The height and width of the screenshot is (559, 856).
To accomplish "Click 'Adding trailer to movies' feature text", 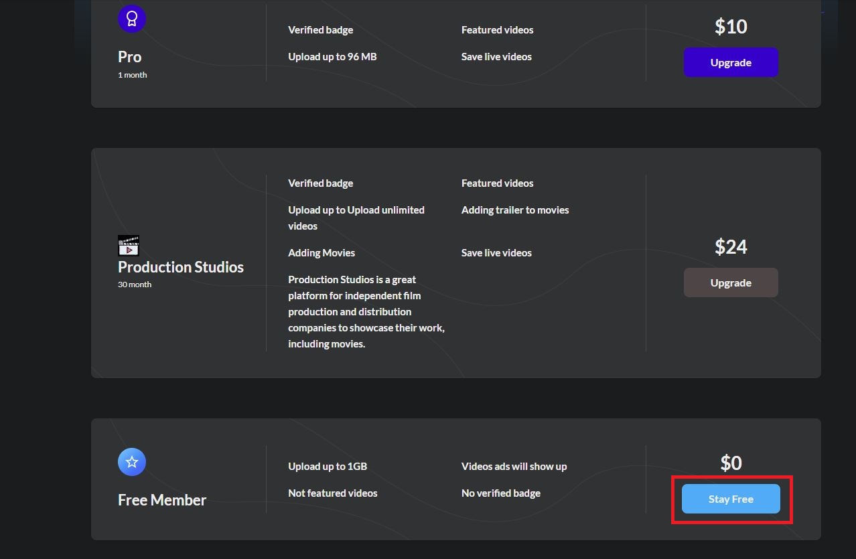I will coord(515,210).
